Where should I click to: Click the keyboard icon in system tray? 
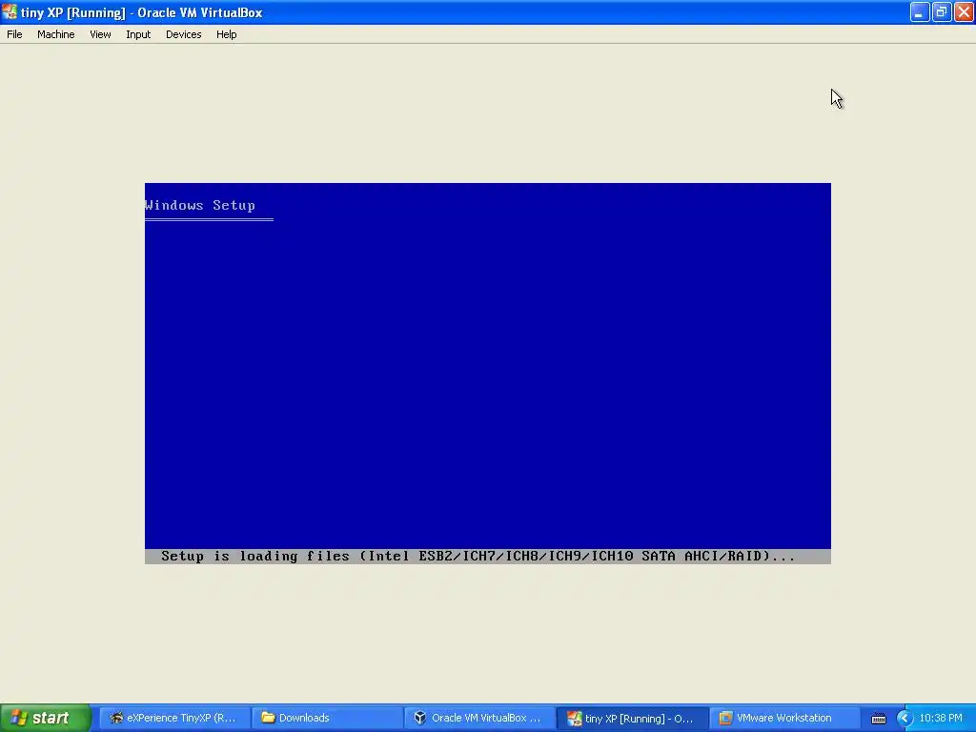[x=878, y=719]
